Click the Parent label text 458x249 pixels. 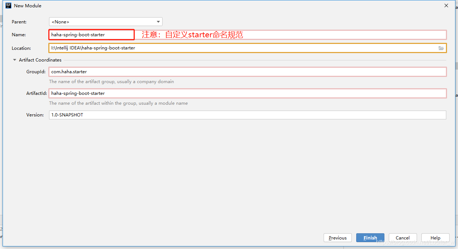19,22
